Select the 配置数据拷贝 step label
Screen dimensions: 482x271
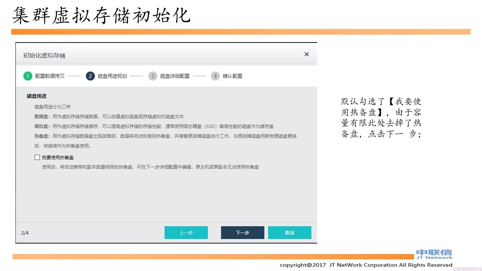tap(50, 76)
